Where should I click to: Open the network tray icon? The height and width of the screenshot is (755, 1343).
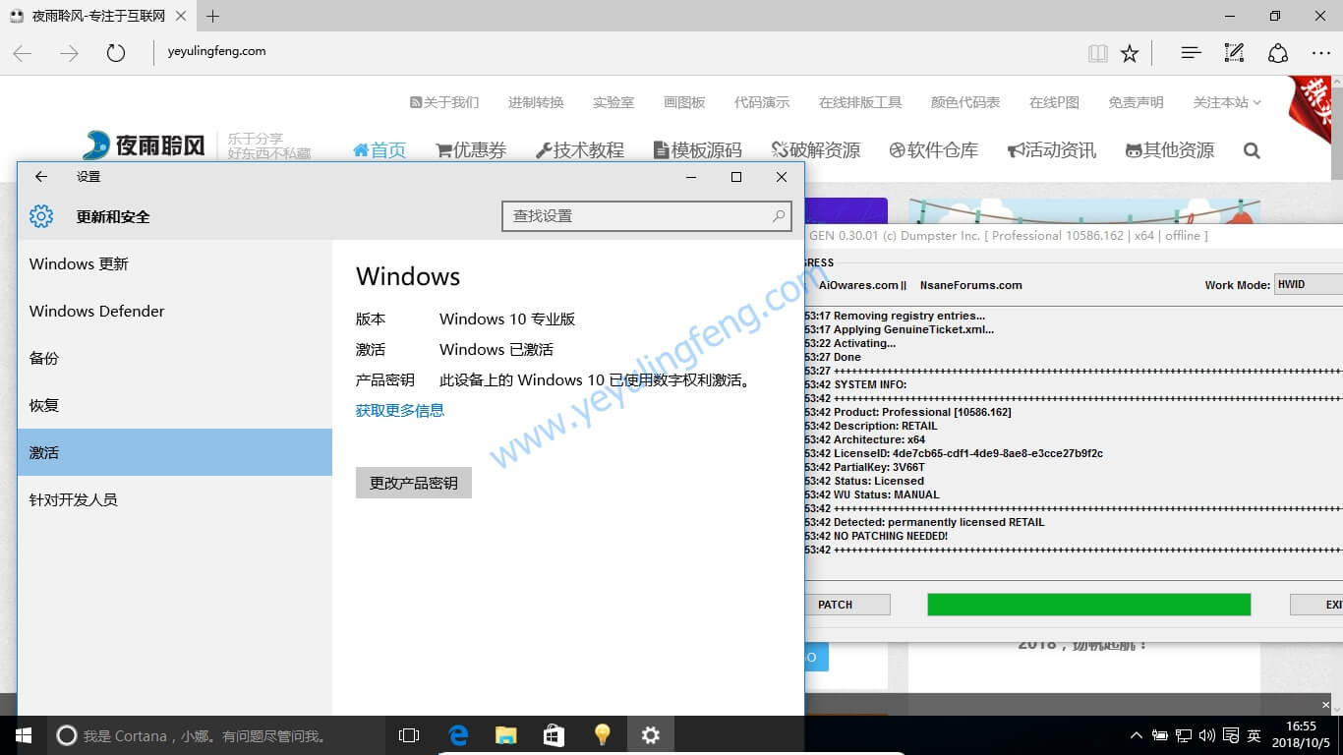coord(1185,735)
